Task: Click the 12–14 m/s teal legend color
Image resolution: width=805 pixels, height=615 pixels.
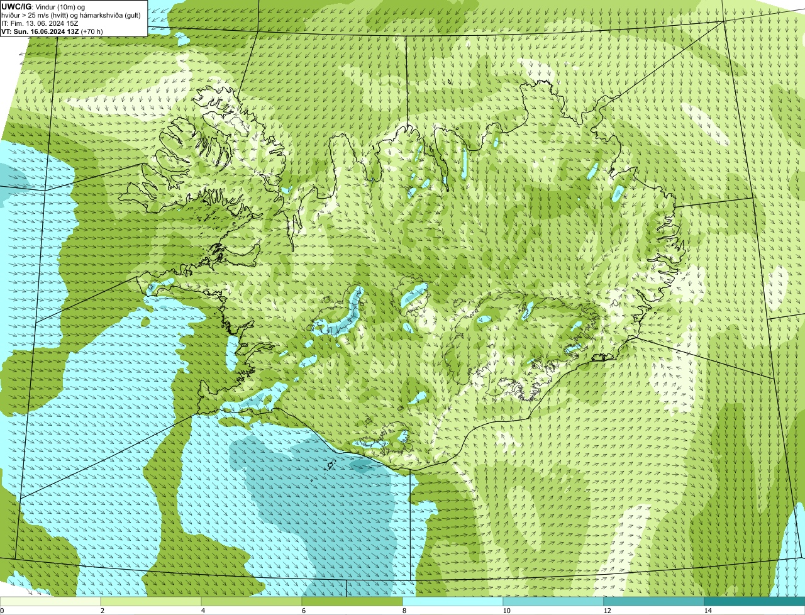Action: coord(654,601)
